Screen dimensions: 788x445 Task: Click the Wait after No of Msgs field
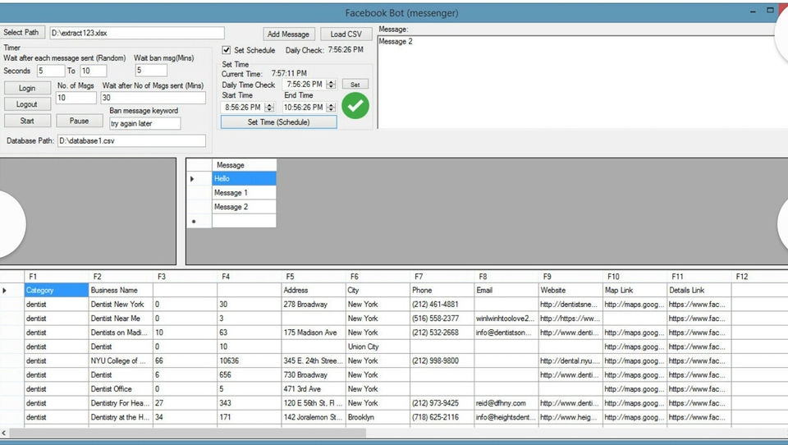[153, 98]
